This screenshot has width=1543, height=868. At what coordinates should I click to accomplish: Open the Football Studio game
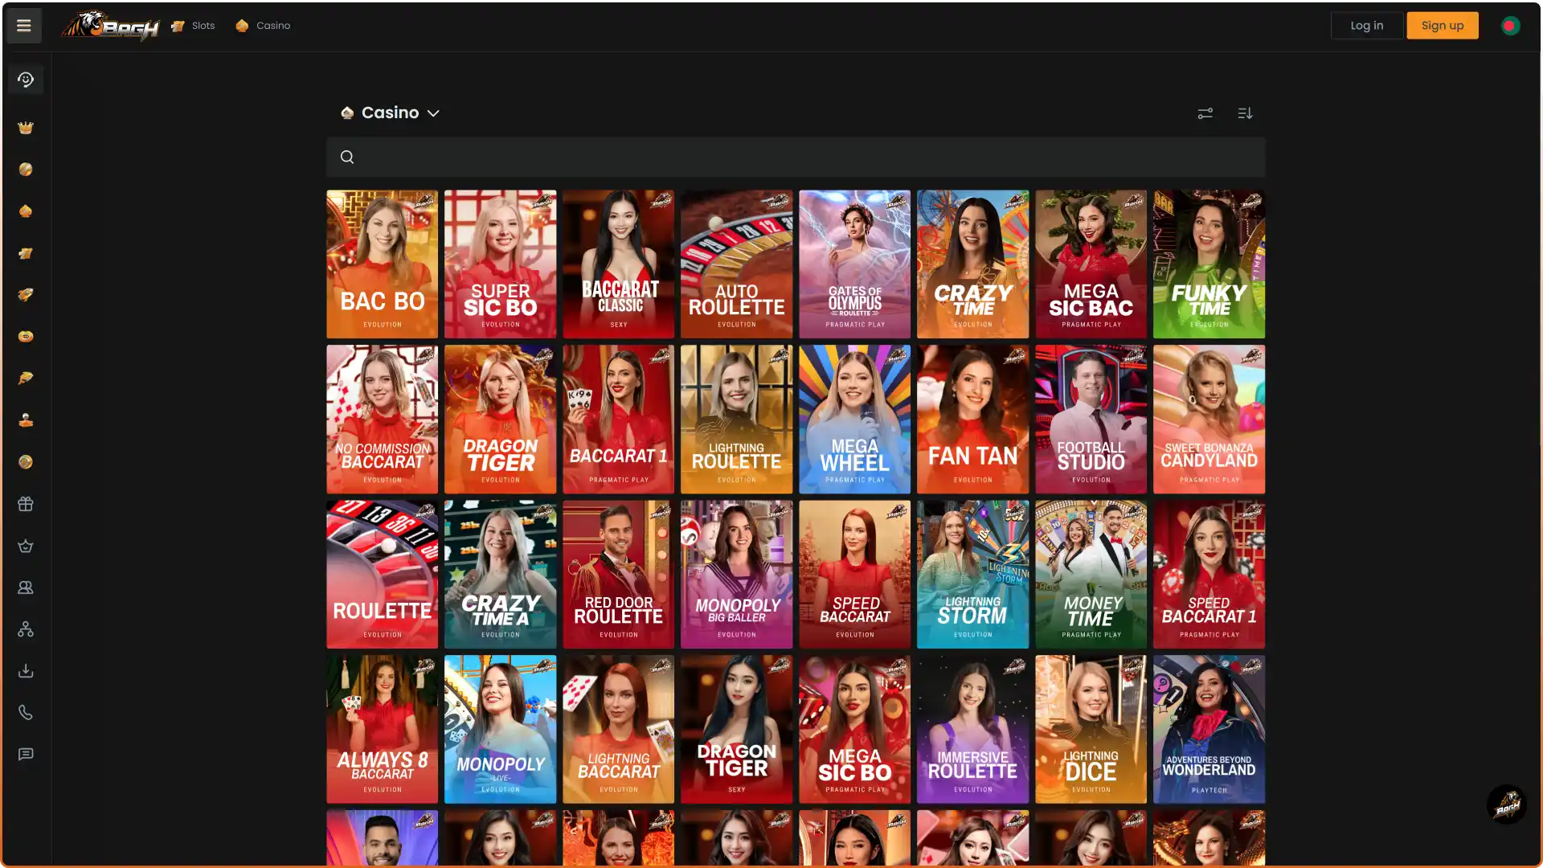pos(1091,420)
